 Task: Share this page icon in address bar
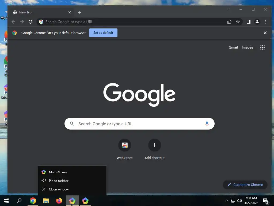(x=229, y=22)
